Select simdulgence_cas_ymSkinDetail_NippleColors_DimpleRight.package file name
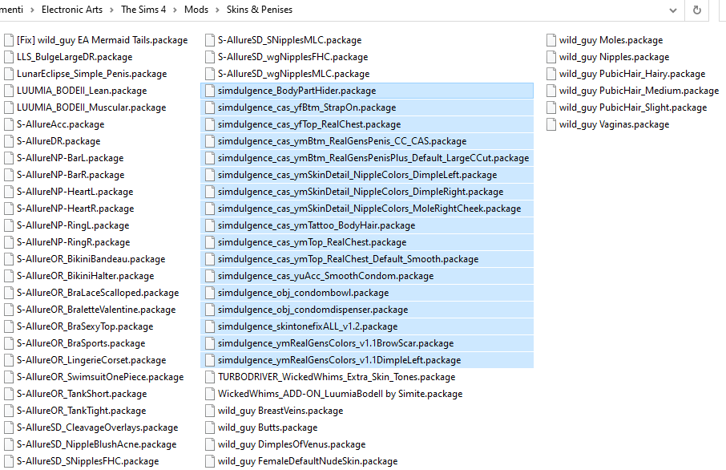The image size is (726, 470). 361,192
